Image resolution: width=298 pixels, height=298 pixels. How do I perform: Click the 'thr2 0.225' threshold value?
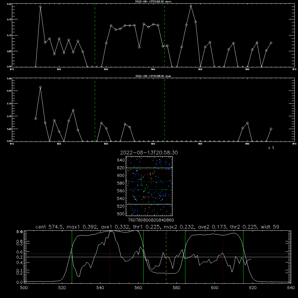click(x=244, y=227)
